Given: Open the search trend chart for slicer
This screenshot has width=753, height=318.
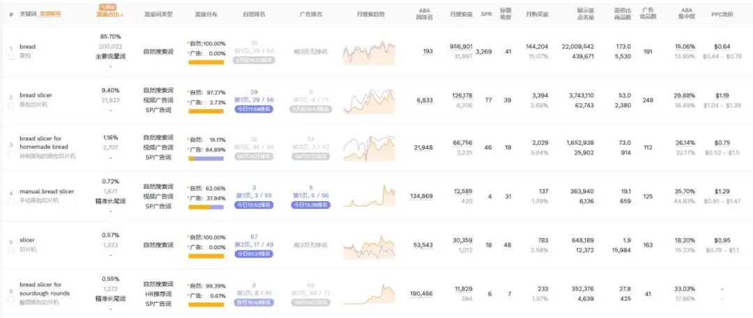Looking at the screenshot, I should coord(369,246).
